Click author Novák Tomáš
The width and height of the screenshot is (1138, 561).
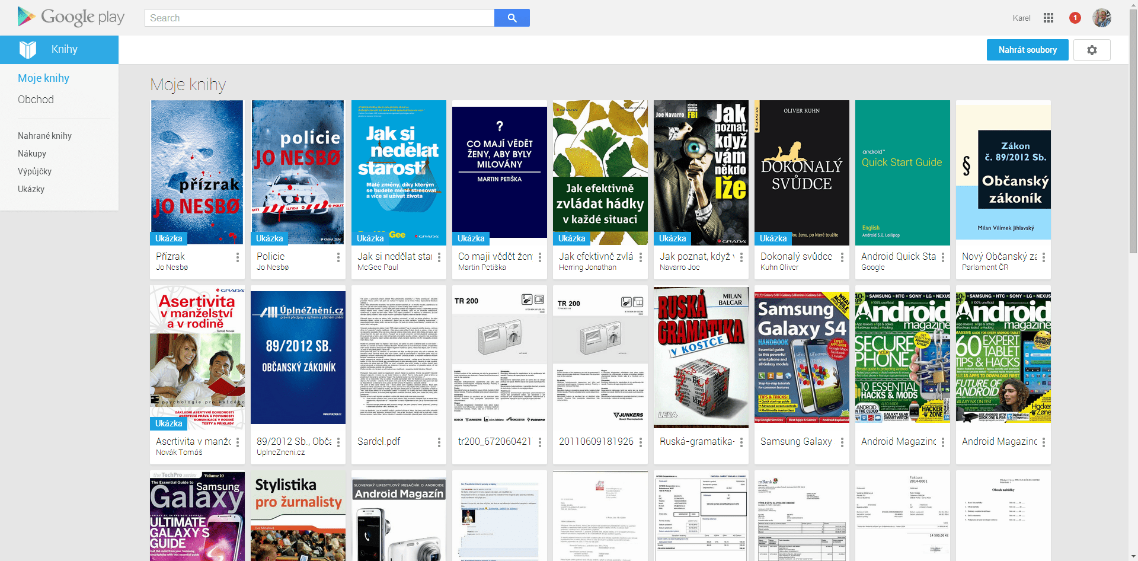point(179,452)
